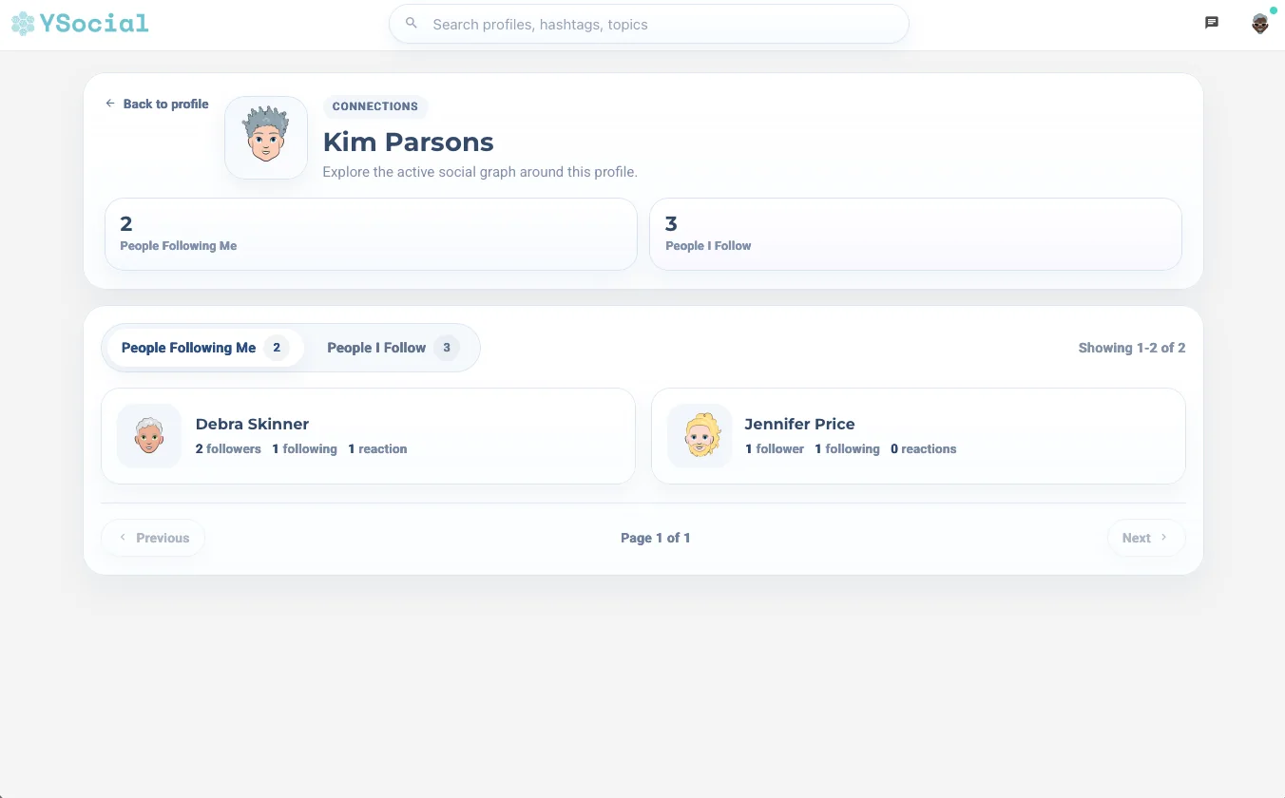The image size is (1285, 798).
Task: Click the YSocial logo
Action: [80, 24]
